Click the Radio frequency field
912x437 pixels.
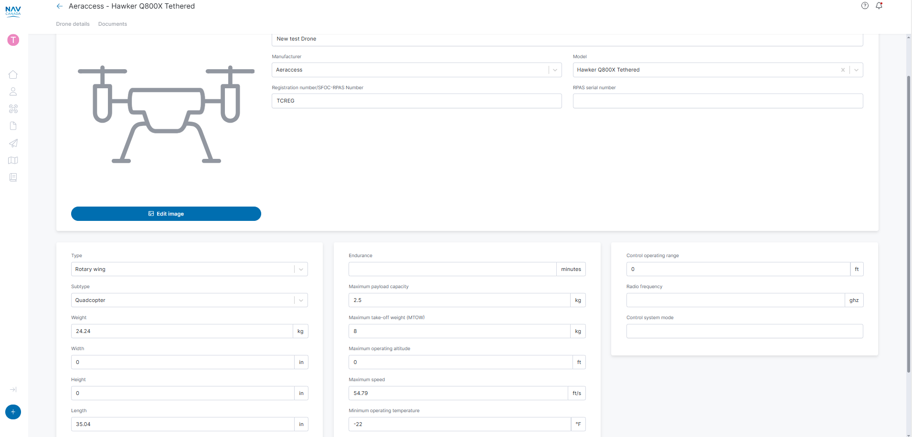735,300
